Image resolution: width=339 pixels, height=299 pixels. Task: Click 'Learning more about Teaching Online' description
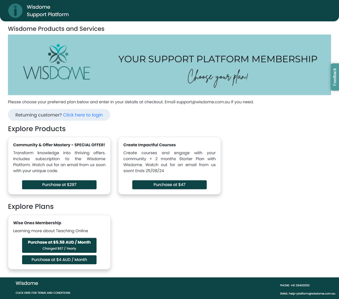click(50, 231)
